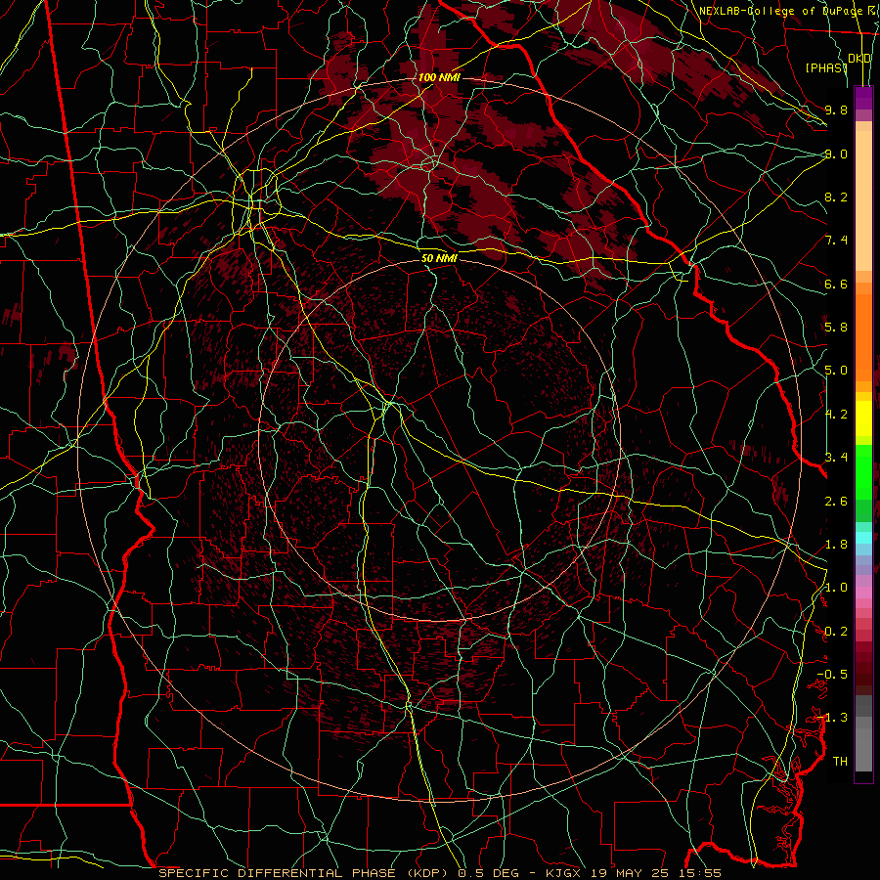Click the 50 NMI range ring label

click(439, 258)
